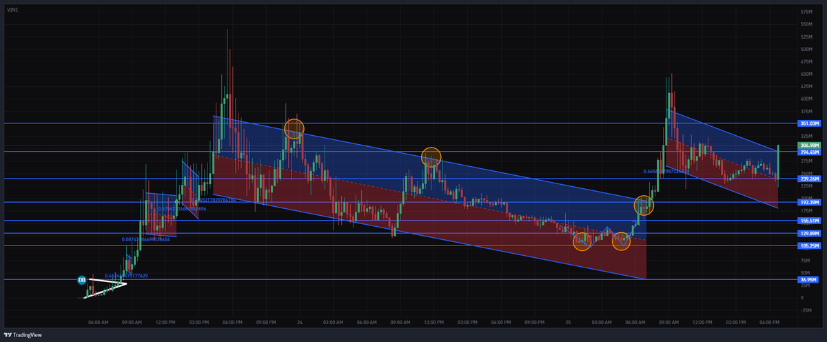The image size is (827, 342).
Task: Select orange circle on the 351.03M line
Action: (x=294, y=128)
